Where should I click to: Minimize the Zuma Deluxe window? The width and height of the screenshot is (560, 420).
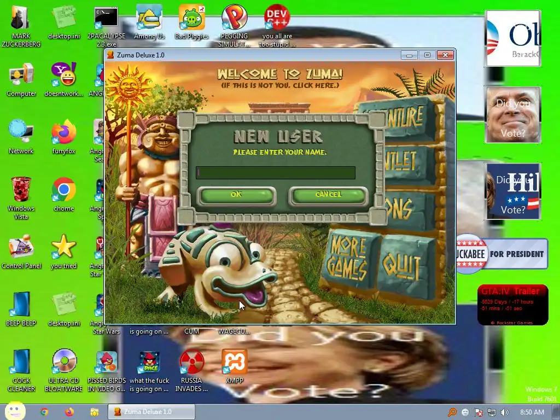[409, 55]
